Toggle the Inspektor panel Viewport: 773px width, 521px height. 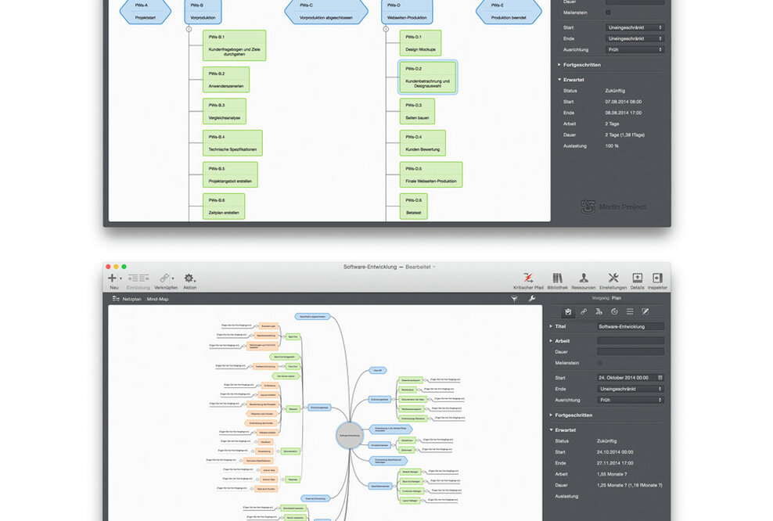point(657,279)
